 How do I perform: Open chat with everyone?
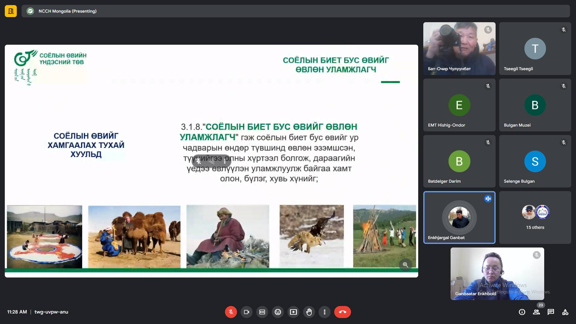click(551, 312)
